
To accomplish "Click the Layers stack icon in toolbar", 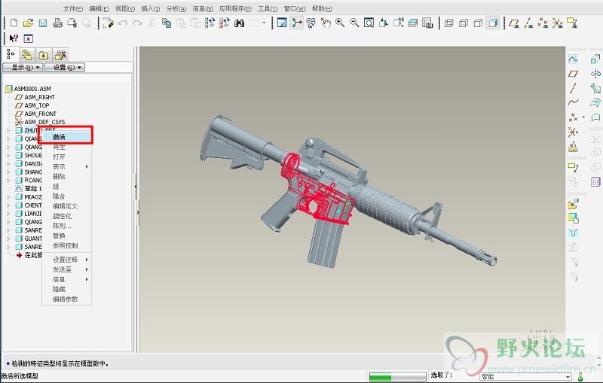I will pyautogui.click(x=414, y=23).
